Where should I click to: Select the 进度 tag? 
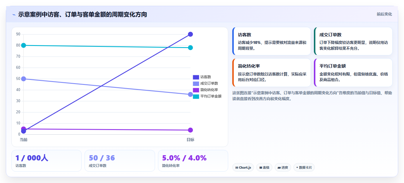[x=283, y=167]
